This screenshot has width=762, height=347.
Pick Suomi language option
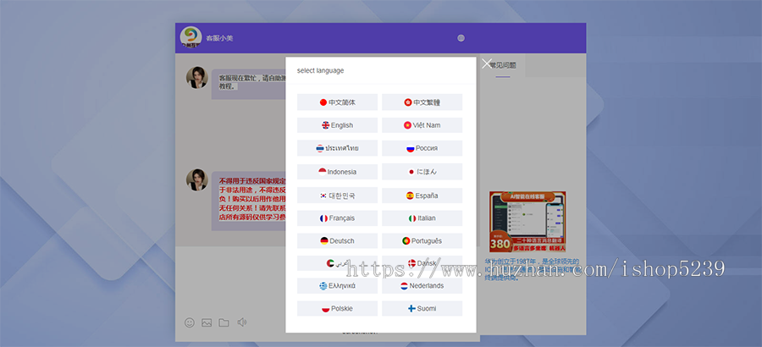(x=422, y=309)
